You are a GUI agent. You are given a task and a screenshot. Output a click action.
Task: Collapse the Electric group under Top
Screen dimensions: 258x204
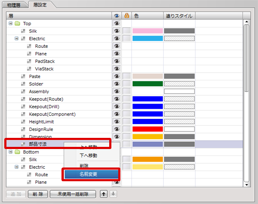(16, 39)
